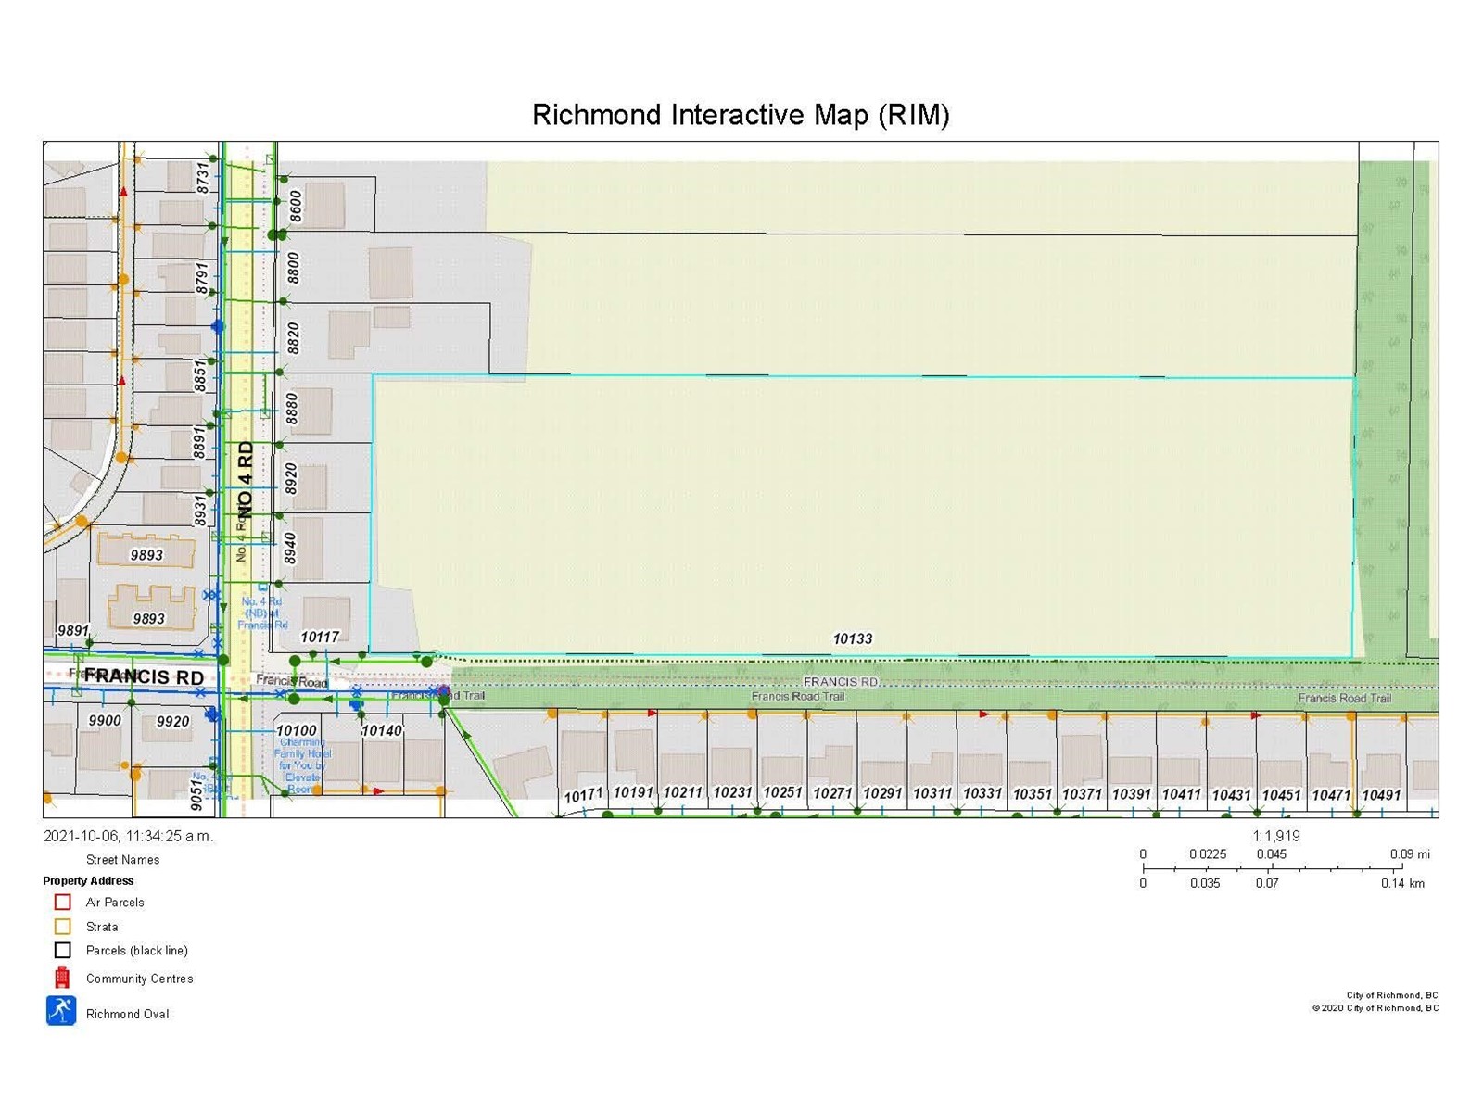The height and width of the screenshot is (1112, 1483).
Task: Click address 10491 at the row's end
Action: click(x=1381, y=795)
